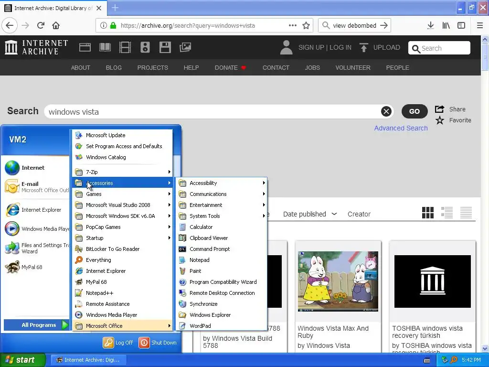
Task: Expand Microsoft Office folder
Action: (x=122, y=326)
